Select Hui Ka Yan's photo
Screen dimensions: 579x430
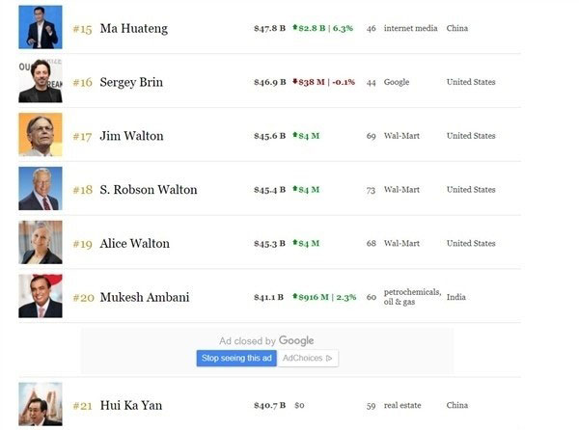tap(41, 404)
